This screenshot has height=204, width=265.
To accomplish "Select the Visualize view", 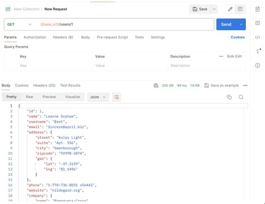I will click(73, 97).
